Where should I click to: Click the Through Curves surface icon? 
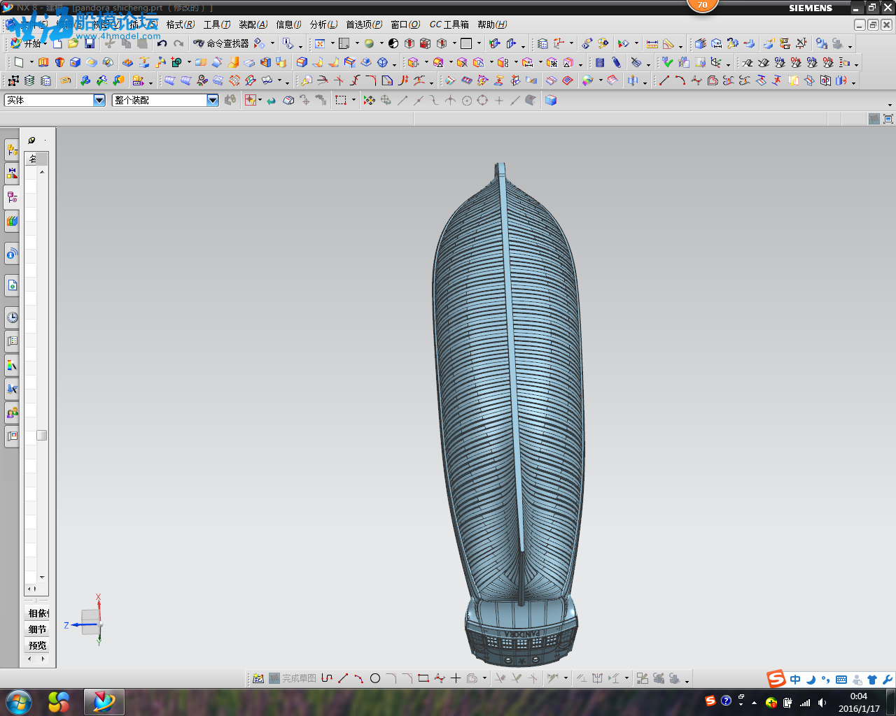(x=170, y=80)
